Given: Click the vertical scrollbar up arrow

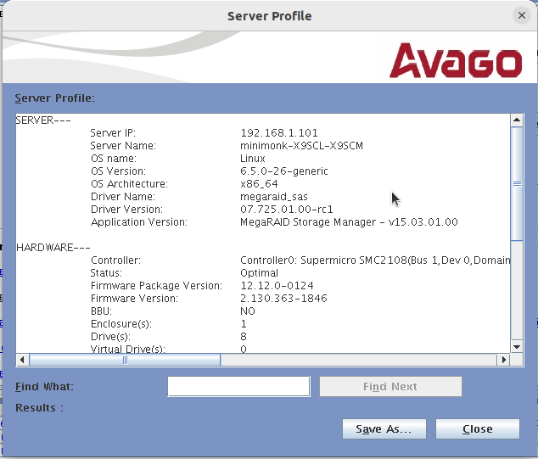Looking at the screenshot, I should pyautogui.click(x=517, y=120).
